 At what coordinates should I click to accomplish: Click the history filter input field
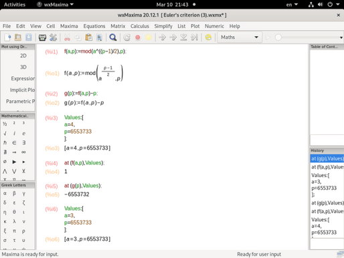(327, 244)
